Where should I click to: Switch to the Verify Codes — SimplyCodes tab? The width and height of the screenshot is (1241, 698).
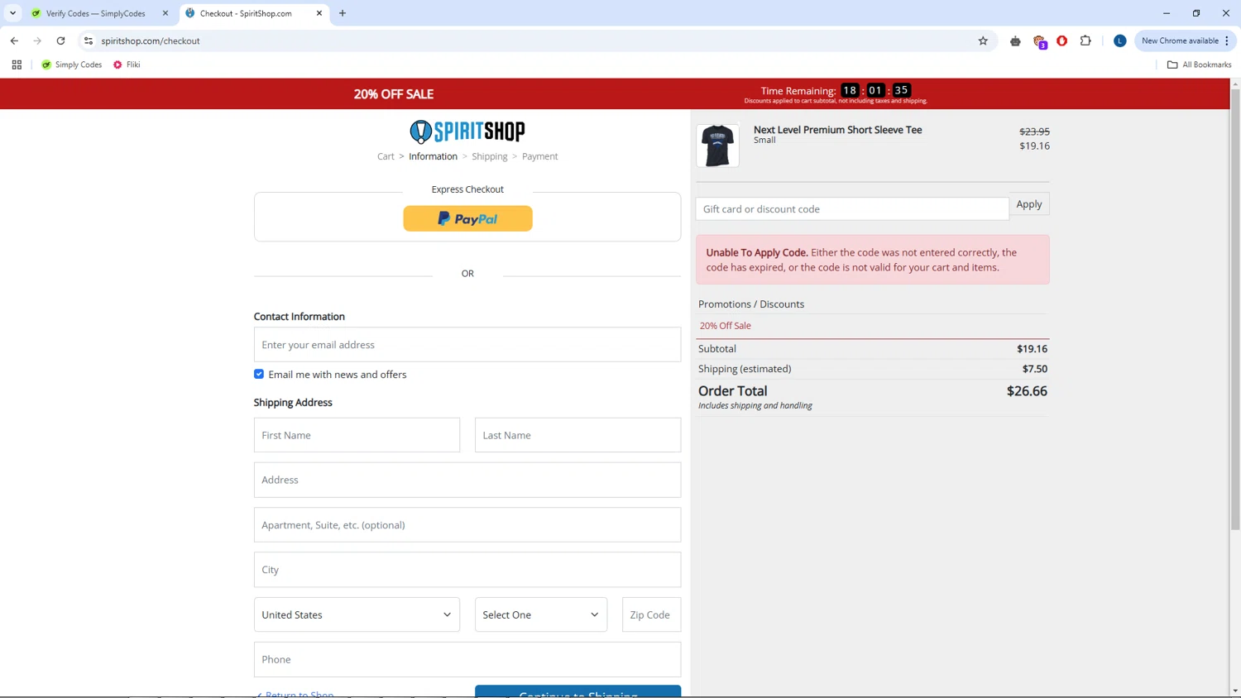95,13
